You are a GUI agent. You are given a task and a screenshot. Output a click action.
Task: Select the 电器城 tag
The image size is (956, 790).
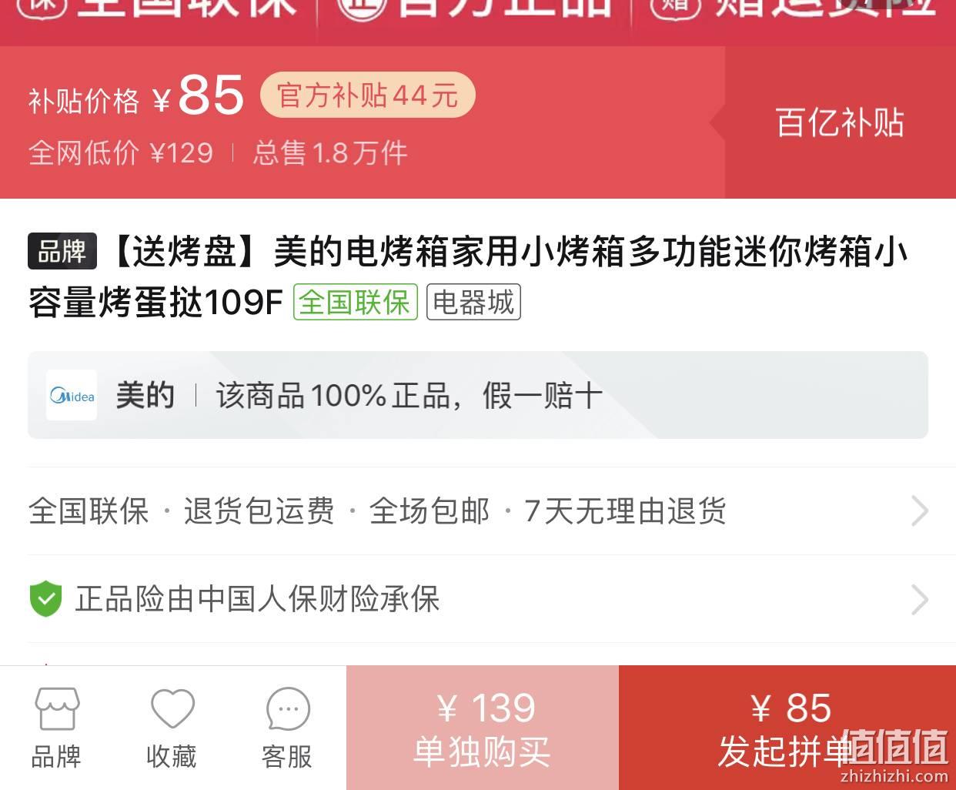[x=473, y=302]
